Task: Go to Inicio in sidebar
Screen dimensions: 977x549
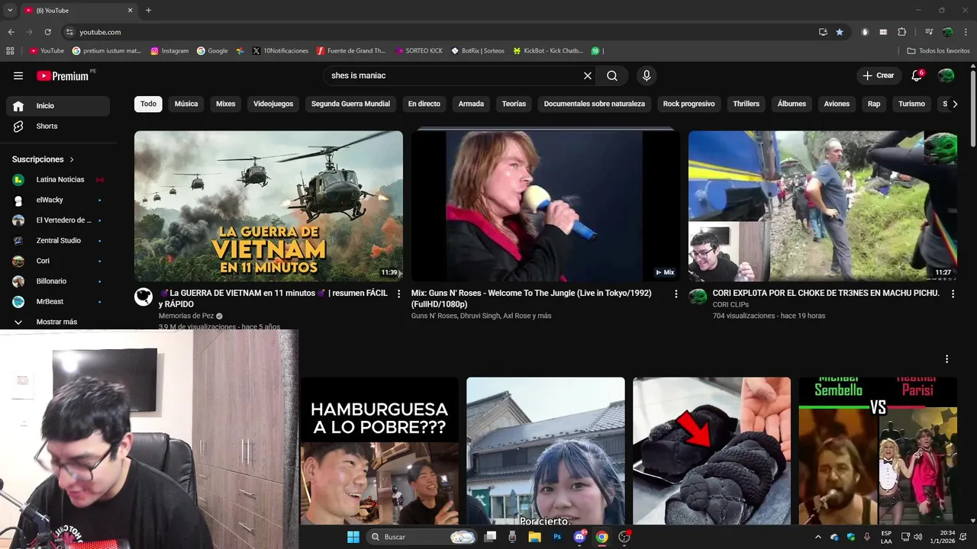Action: (58, 106)
